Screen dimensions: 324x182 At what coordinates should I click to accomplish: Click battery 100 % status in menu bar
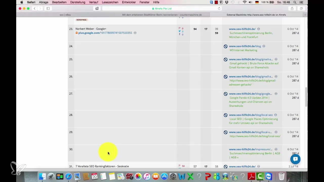pos(268,2)
